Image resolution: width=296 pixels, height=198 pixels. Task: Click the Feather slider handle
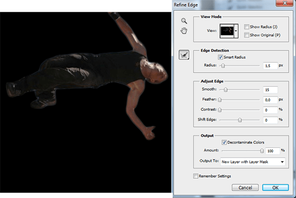(x=220, y=100)
